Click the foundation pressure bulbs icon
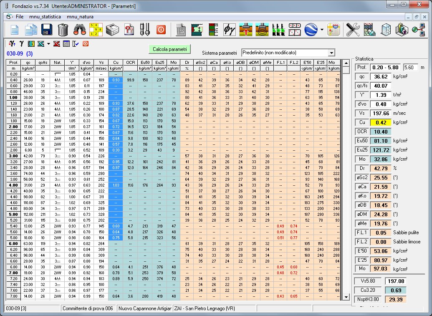Image resolution: width=432 pixels, height=316 pixels. (262, 30)
